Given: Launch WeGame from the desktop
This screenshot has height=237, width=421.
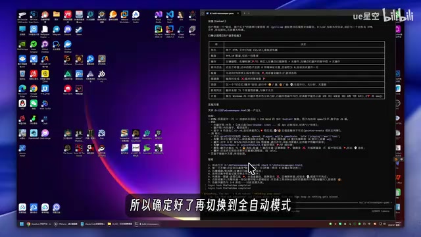Looking at the screenshot, I should point(68,60).
